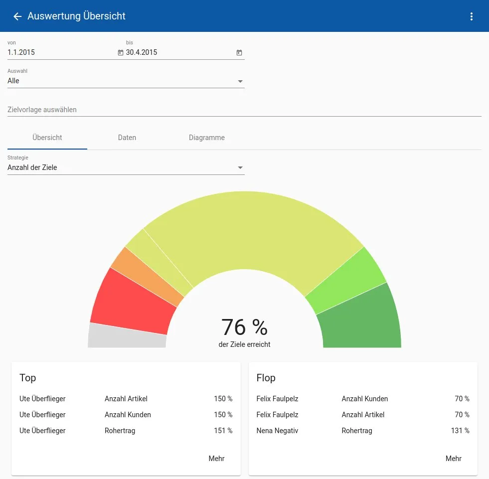Select Nena Negativ Rohertrag row
489x479 pixels.
point(362,431)
